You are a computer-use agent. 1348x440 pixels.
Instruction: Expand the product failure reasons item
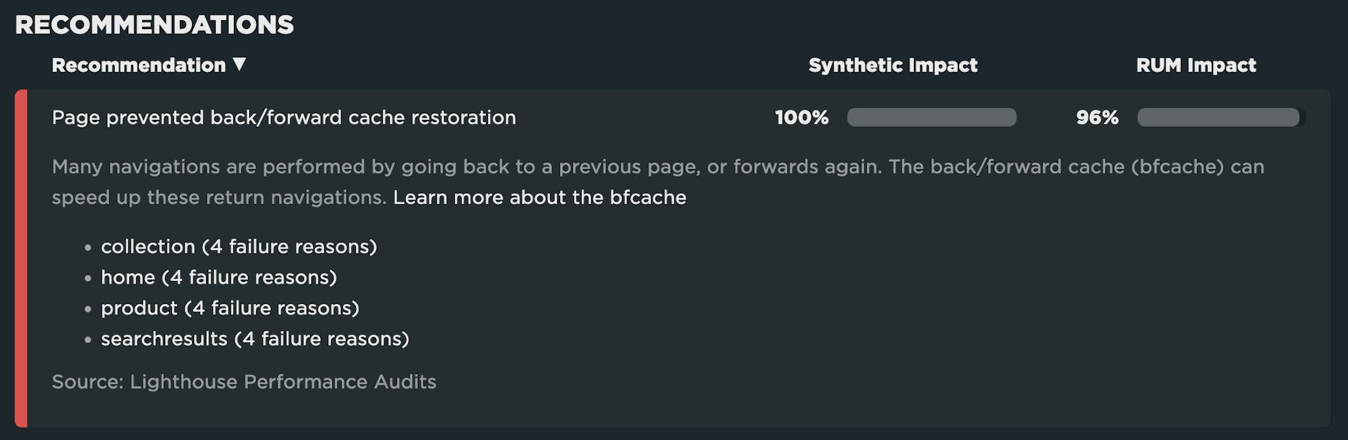coord(230,308)
